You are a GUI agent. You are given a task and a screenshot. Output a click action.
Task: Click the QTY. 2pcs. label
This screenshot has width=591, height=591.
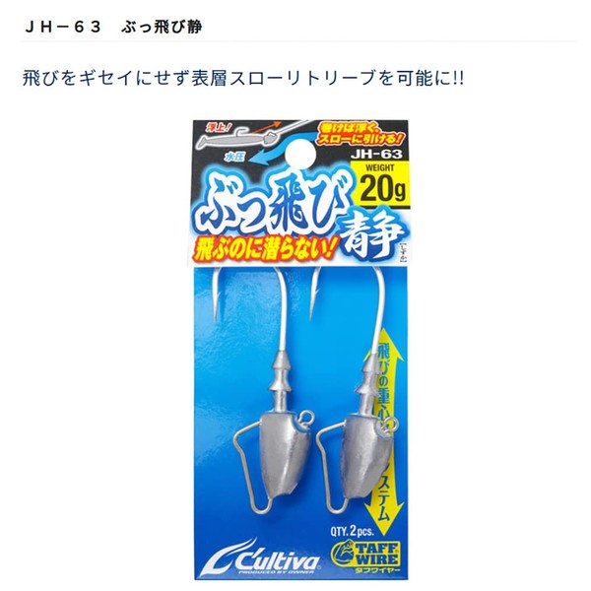(352, 531)
